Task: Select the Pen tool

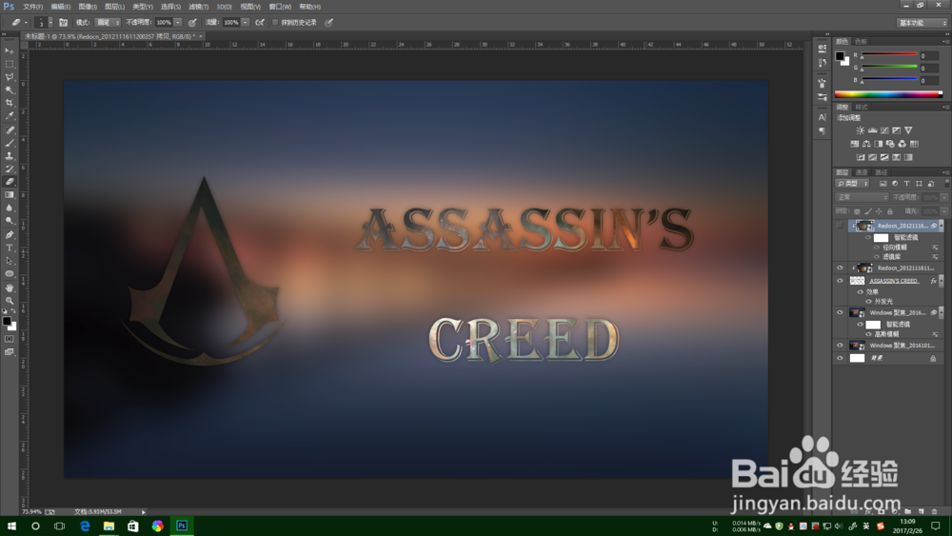Action: pos(10,235)
